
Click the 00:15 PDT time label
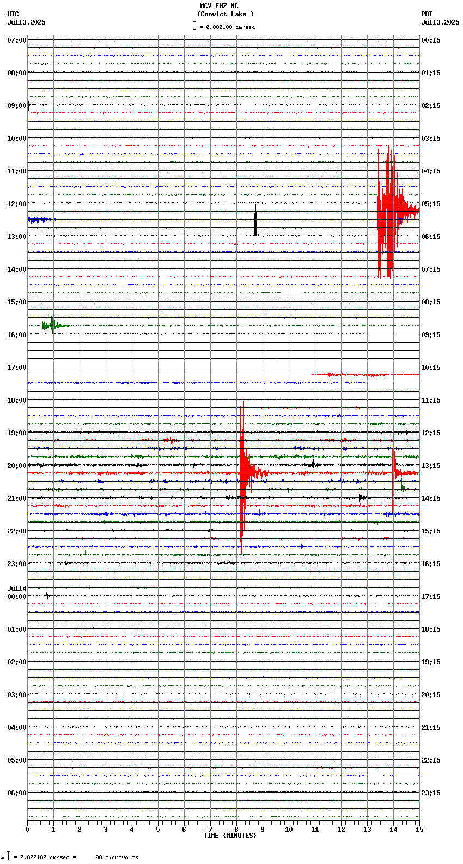click(431, 40)
